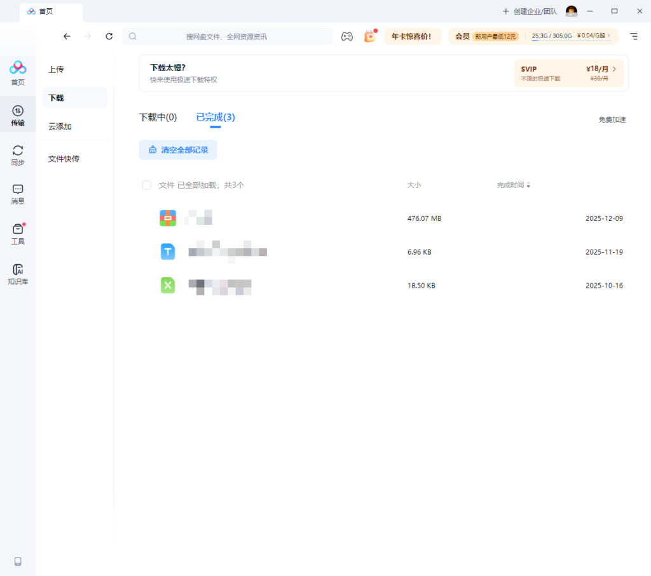Image resolution: width=651 pixels, height=576 pixels.
Task: Click the 476.07 MB file row size
Action: [424, 218]
